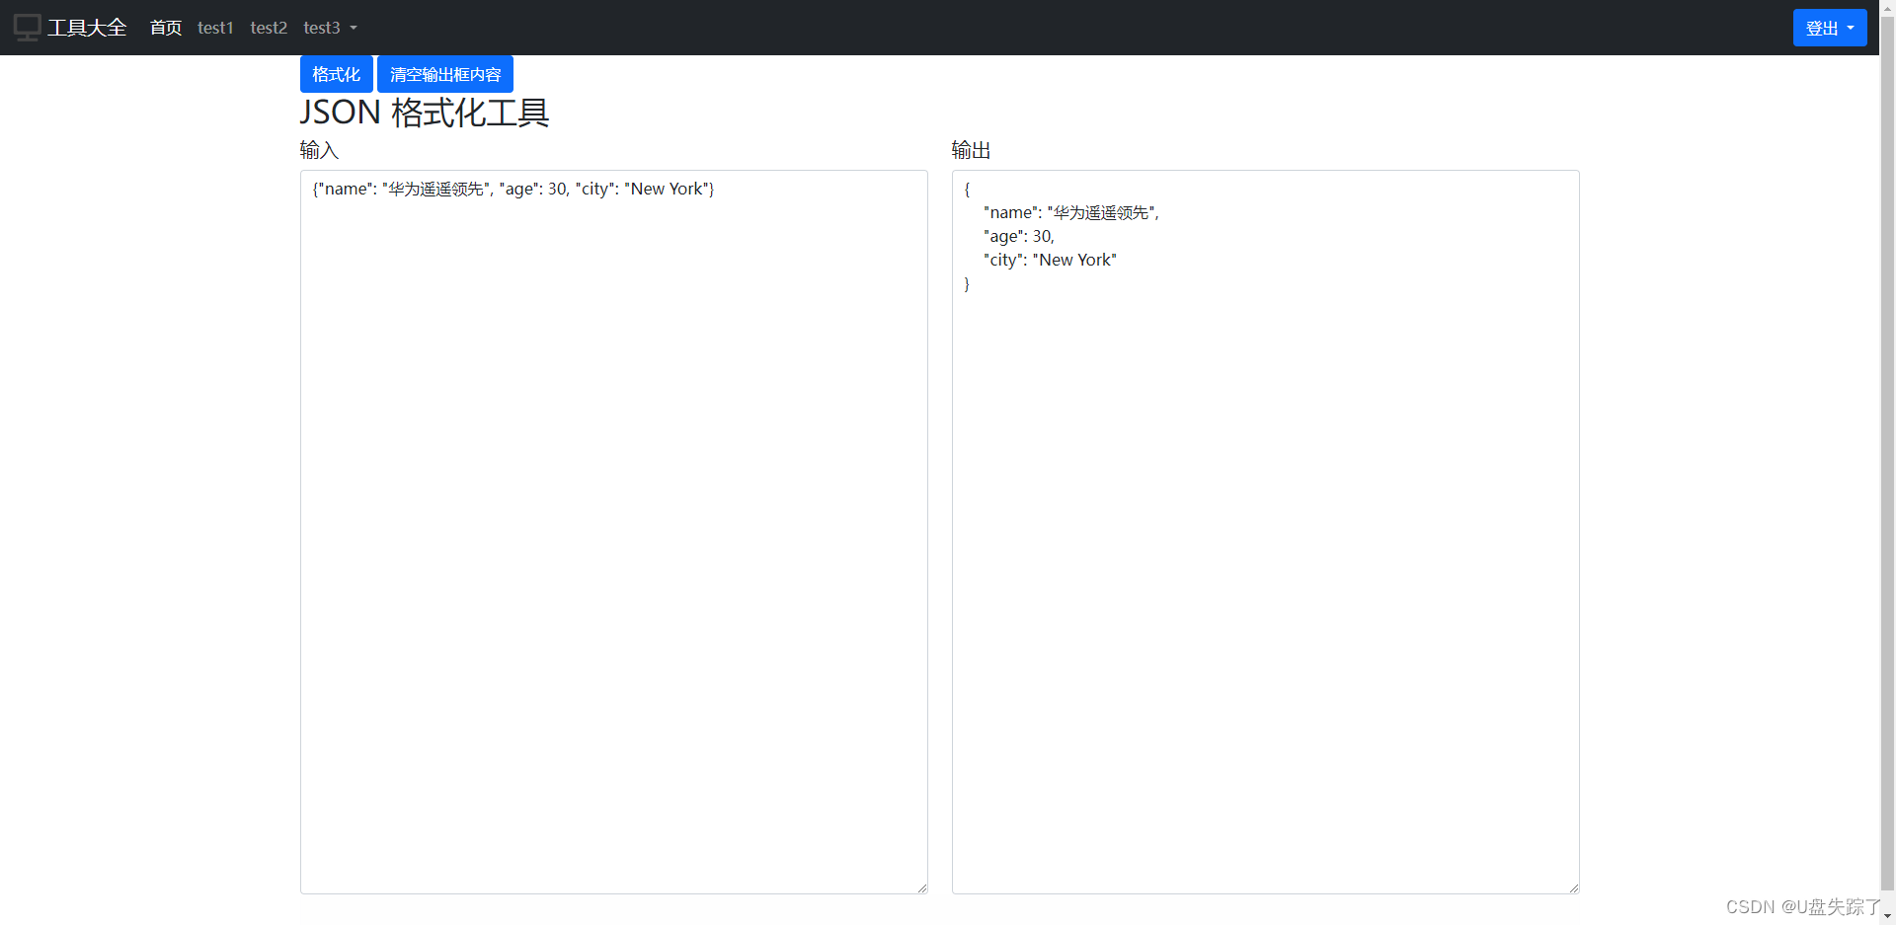1896x925 pixels.
Task: Click the CSDN watermark link at bottom right
Action: point(1797,906)
